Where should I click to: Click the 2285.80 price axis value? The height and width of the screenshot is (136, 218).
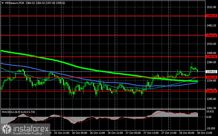coord(212,99)
